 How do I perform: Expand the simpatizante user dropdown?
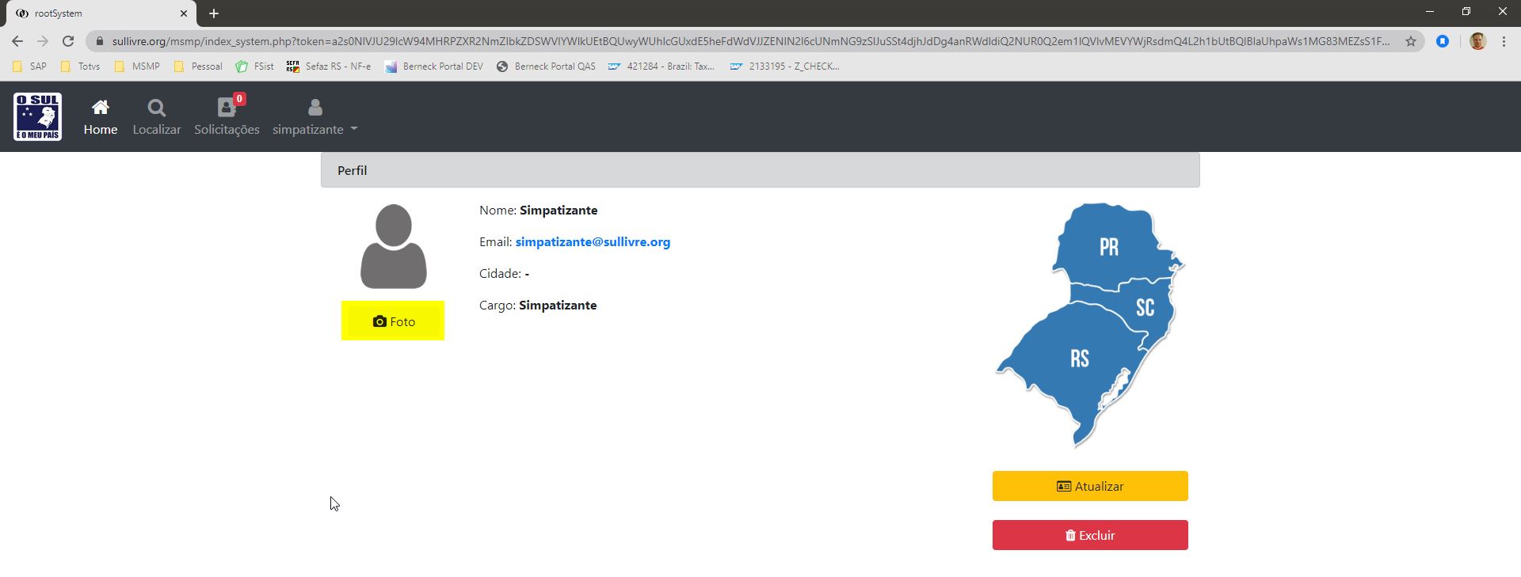314,117
